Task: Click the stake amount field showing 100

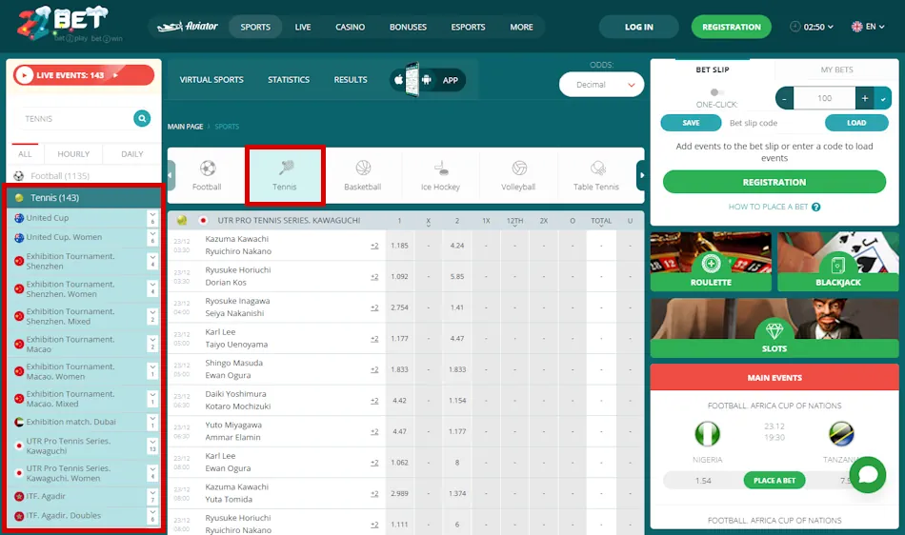Action: point(824,99)
